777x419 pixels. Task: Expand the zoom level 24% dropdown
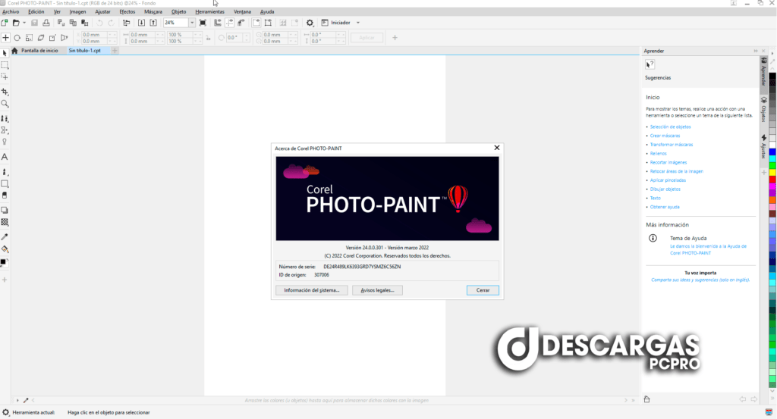click(192, 23)
